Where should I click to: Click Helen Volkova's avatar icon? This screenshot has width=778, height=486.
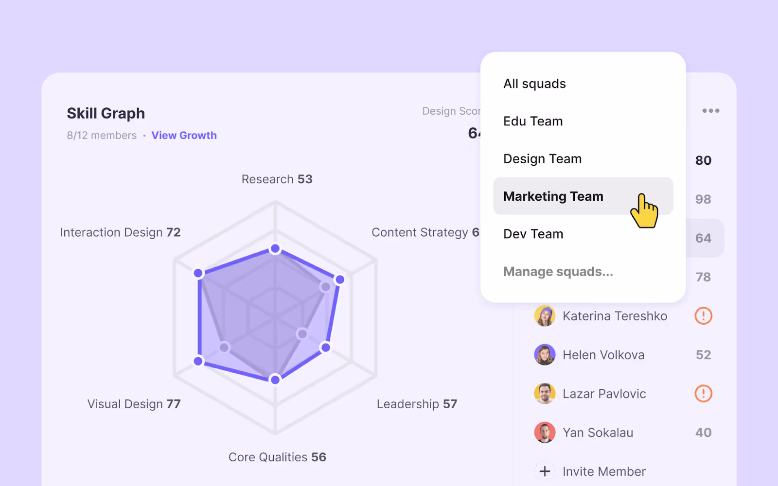545,355
